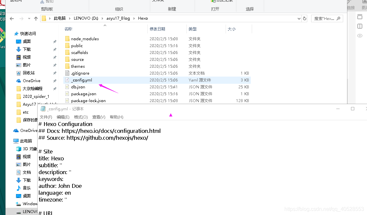Sort by 大小 column header
Viewport: 367px width, 215px height.
coord(232,29)
